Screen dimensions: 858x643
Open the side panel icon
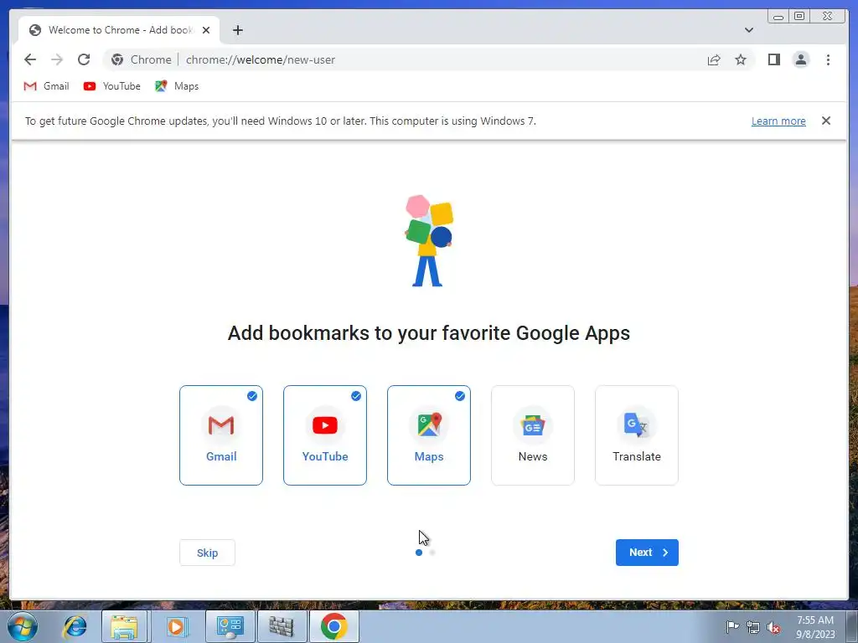[773, 59]
